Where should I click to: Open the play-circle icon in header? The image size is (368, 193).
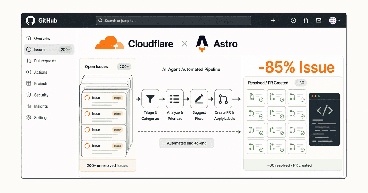[x=293, y=21]
